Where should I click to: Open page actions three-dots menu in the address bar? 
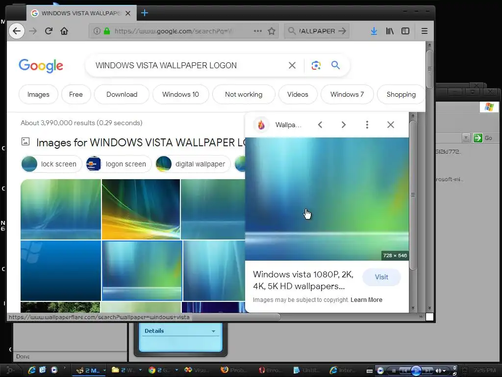click(258, 31)
